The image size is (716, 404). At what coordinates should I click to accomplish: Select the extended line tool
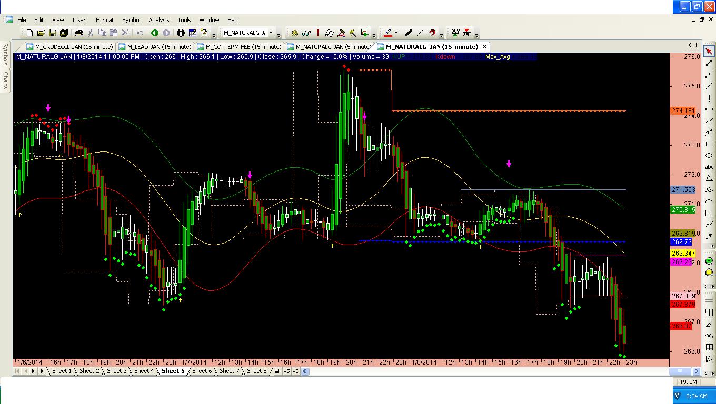[x=709, y=87]
